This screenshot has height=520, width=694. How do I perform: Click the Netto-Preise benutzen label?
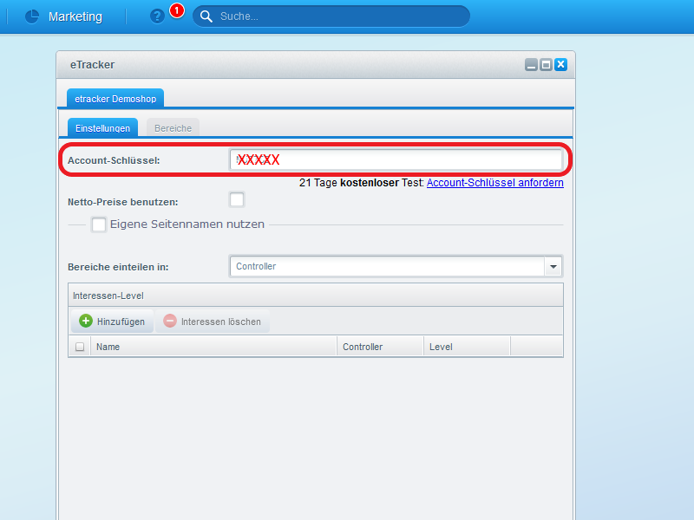click(123, 202)
